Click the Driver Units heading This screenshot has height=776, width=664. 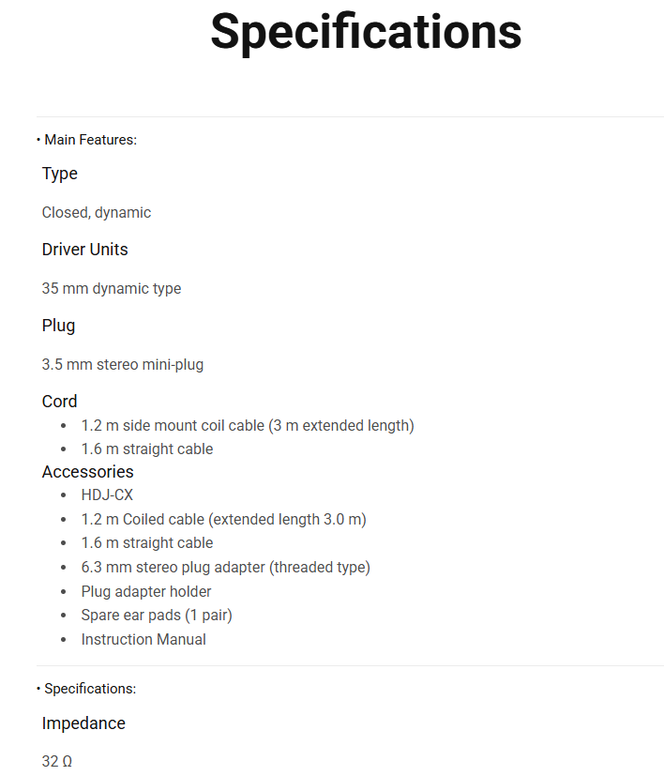pyautogui.click(x=85, y=250)
